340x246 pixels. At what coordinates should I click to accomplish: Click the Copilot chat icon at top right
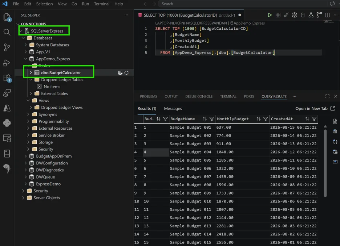[x=332, y=4]
